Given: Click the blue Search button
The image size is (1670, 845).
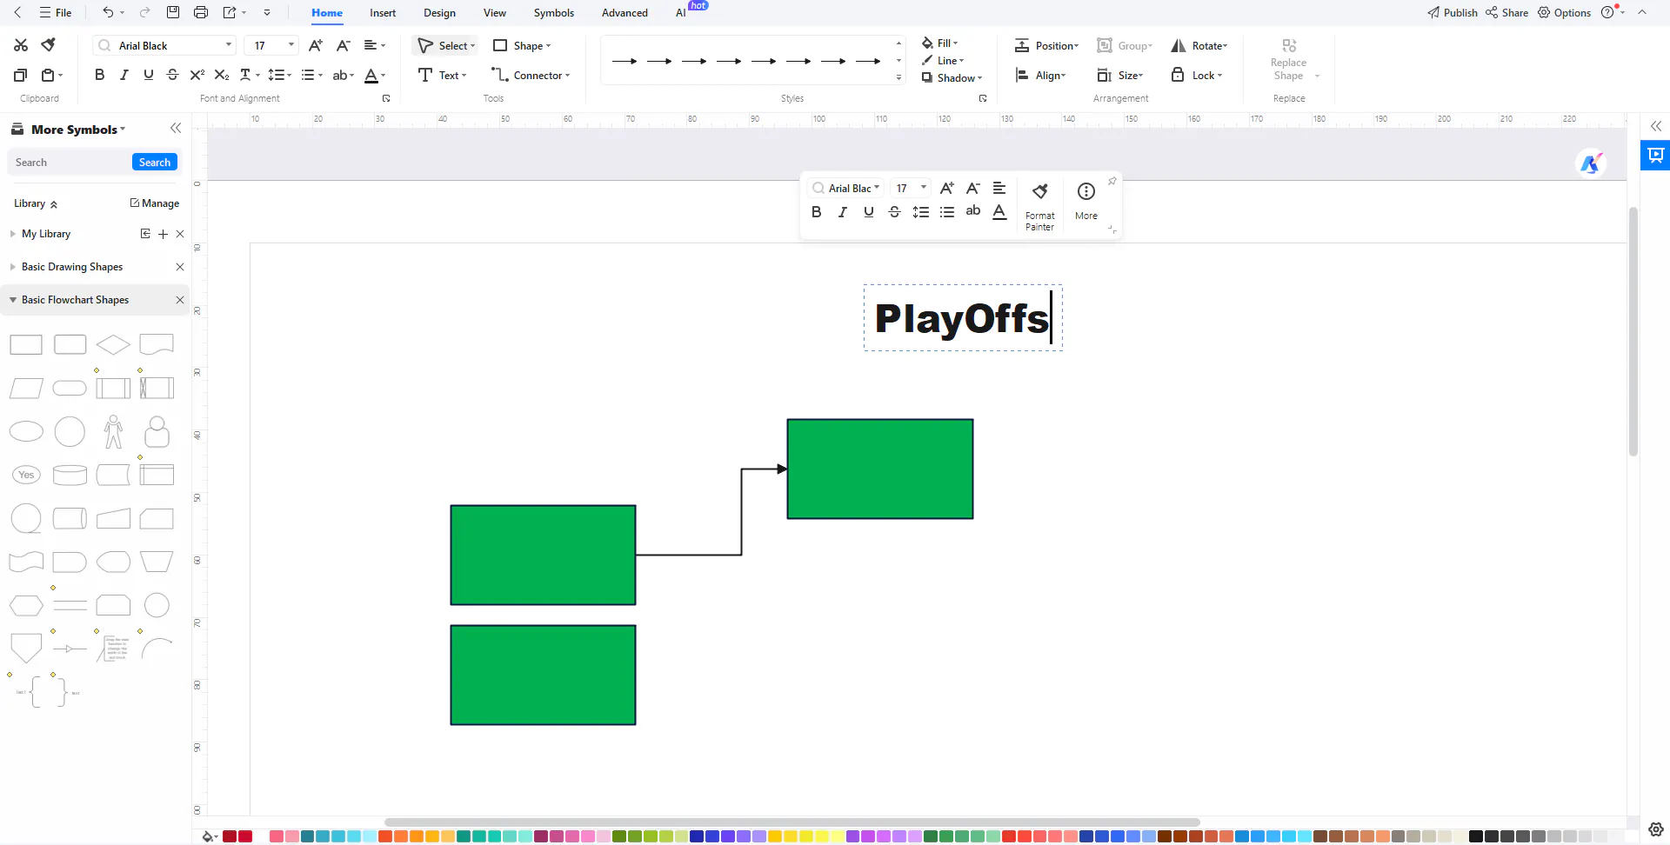Looking at the screenshot, I should 155,163.
